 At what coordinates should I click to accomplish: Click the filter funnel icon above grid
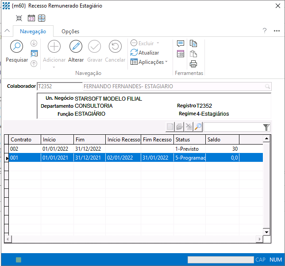pyautogui.click(x=266, y=128)
